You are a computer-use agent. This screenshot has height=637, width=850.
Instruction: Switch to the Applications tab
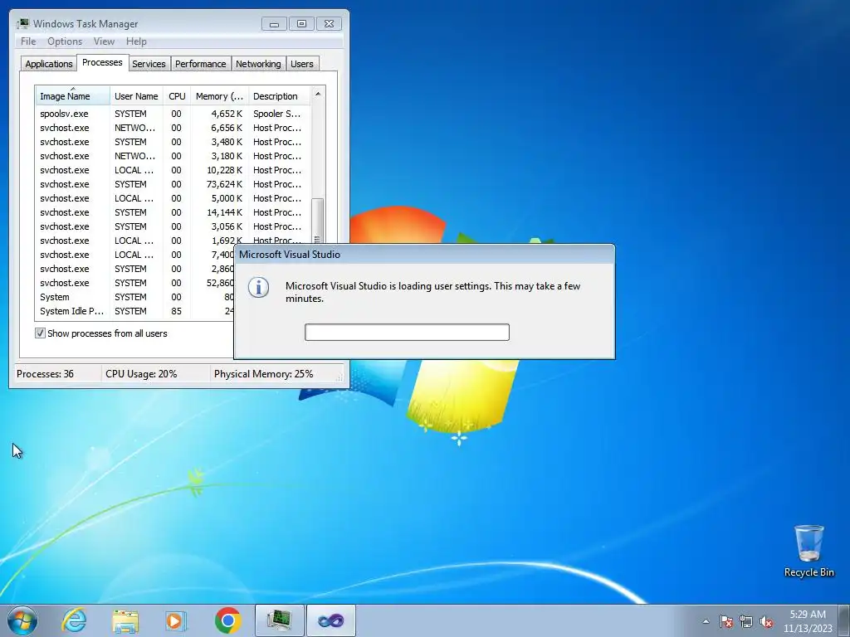click(x=49, y=64)
